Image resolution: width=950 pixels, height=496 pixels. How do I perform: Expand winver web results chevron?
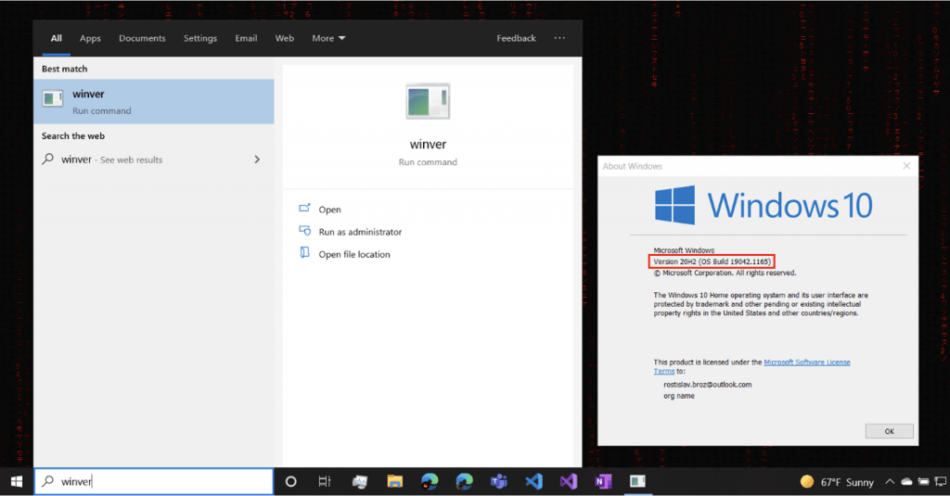(x=257, y=159)
